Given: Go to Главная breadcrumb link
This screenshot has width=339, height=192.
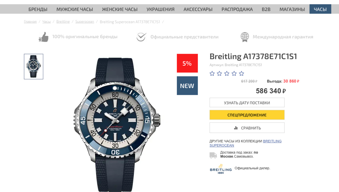Looking at the screenshot, I should click(30, 22).
